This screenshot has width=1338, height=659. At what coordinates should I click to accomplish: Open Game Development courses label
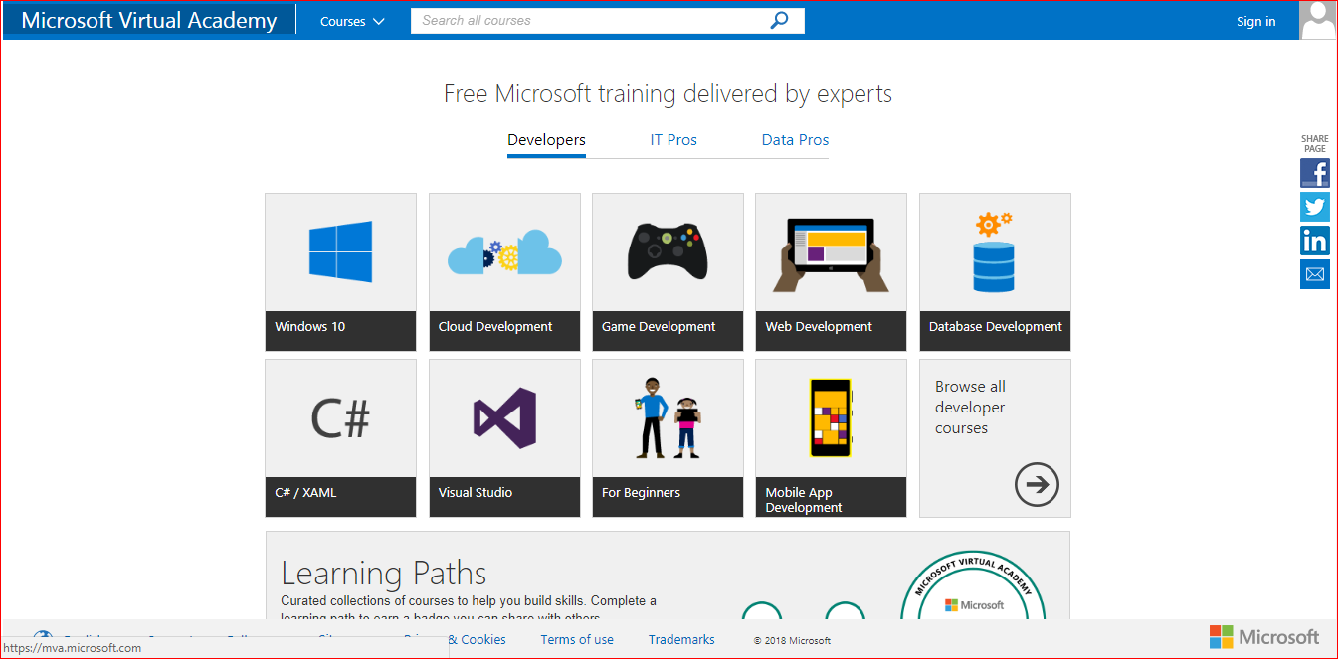click(659, 326)
